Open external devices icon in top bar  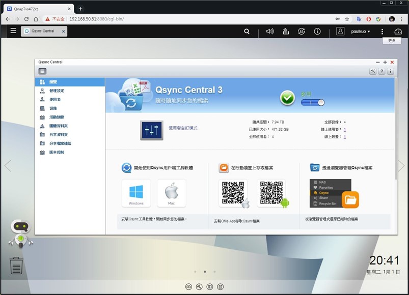point(301,32)
